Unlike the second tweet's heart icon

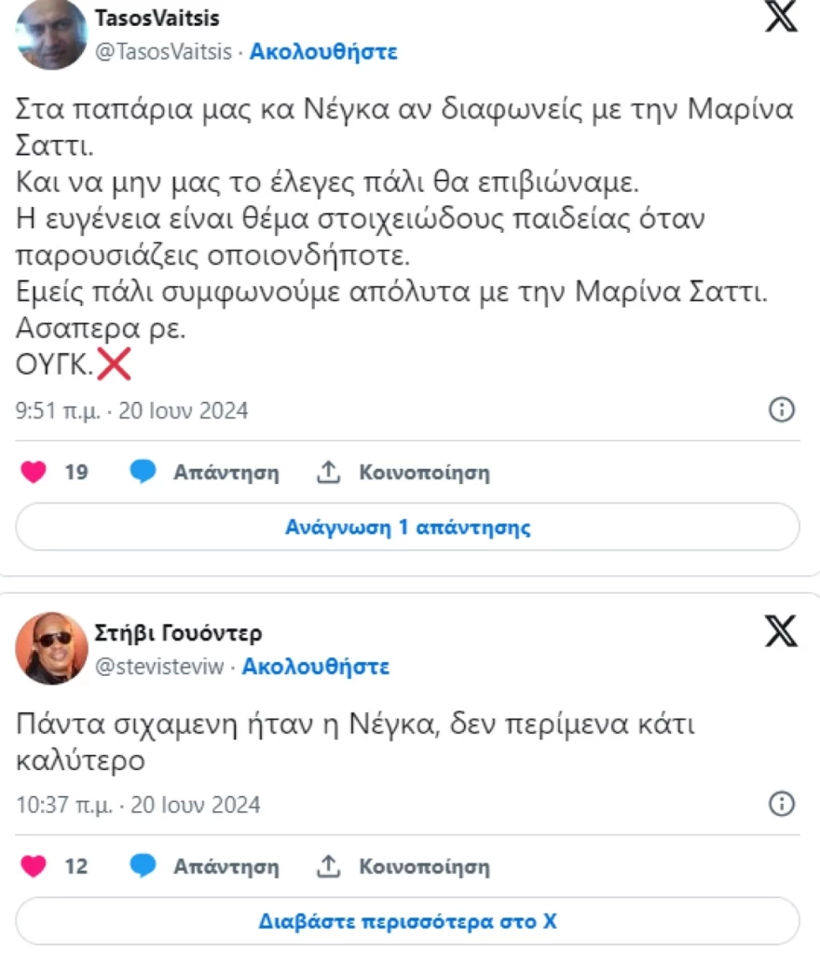tap(33, 866)
